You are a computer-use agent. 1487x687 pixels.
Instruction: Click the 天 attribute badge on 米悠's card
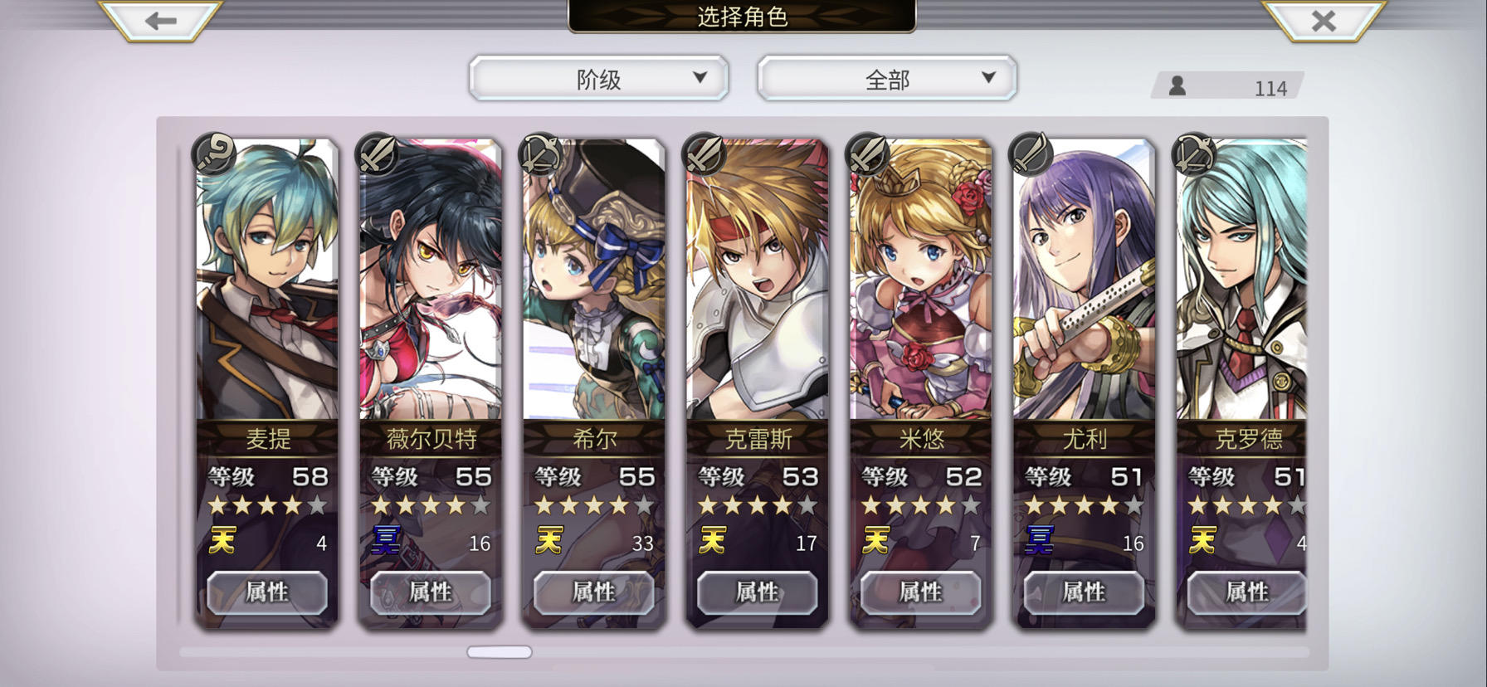tap(875, 541)
